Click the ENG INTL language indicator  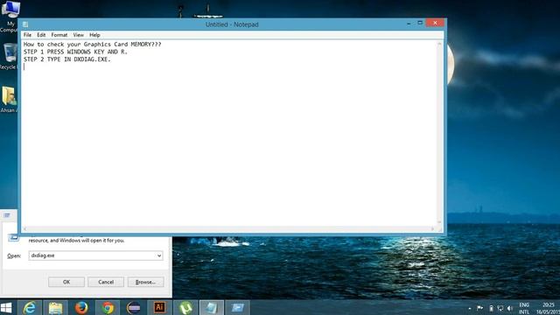(x=524, y=308)
